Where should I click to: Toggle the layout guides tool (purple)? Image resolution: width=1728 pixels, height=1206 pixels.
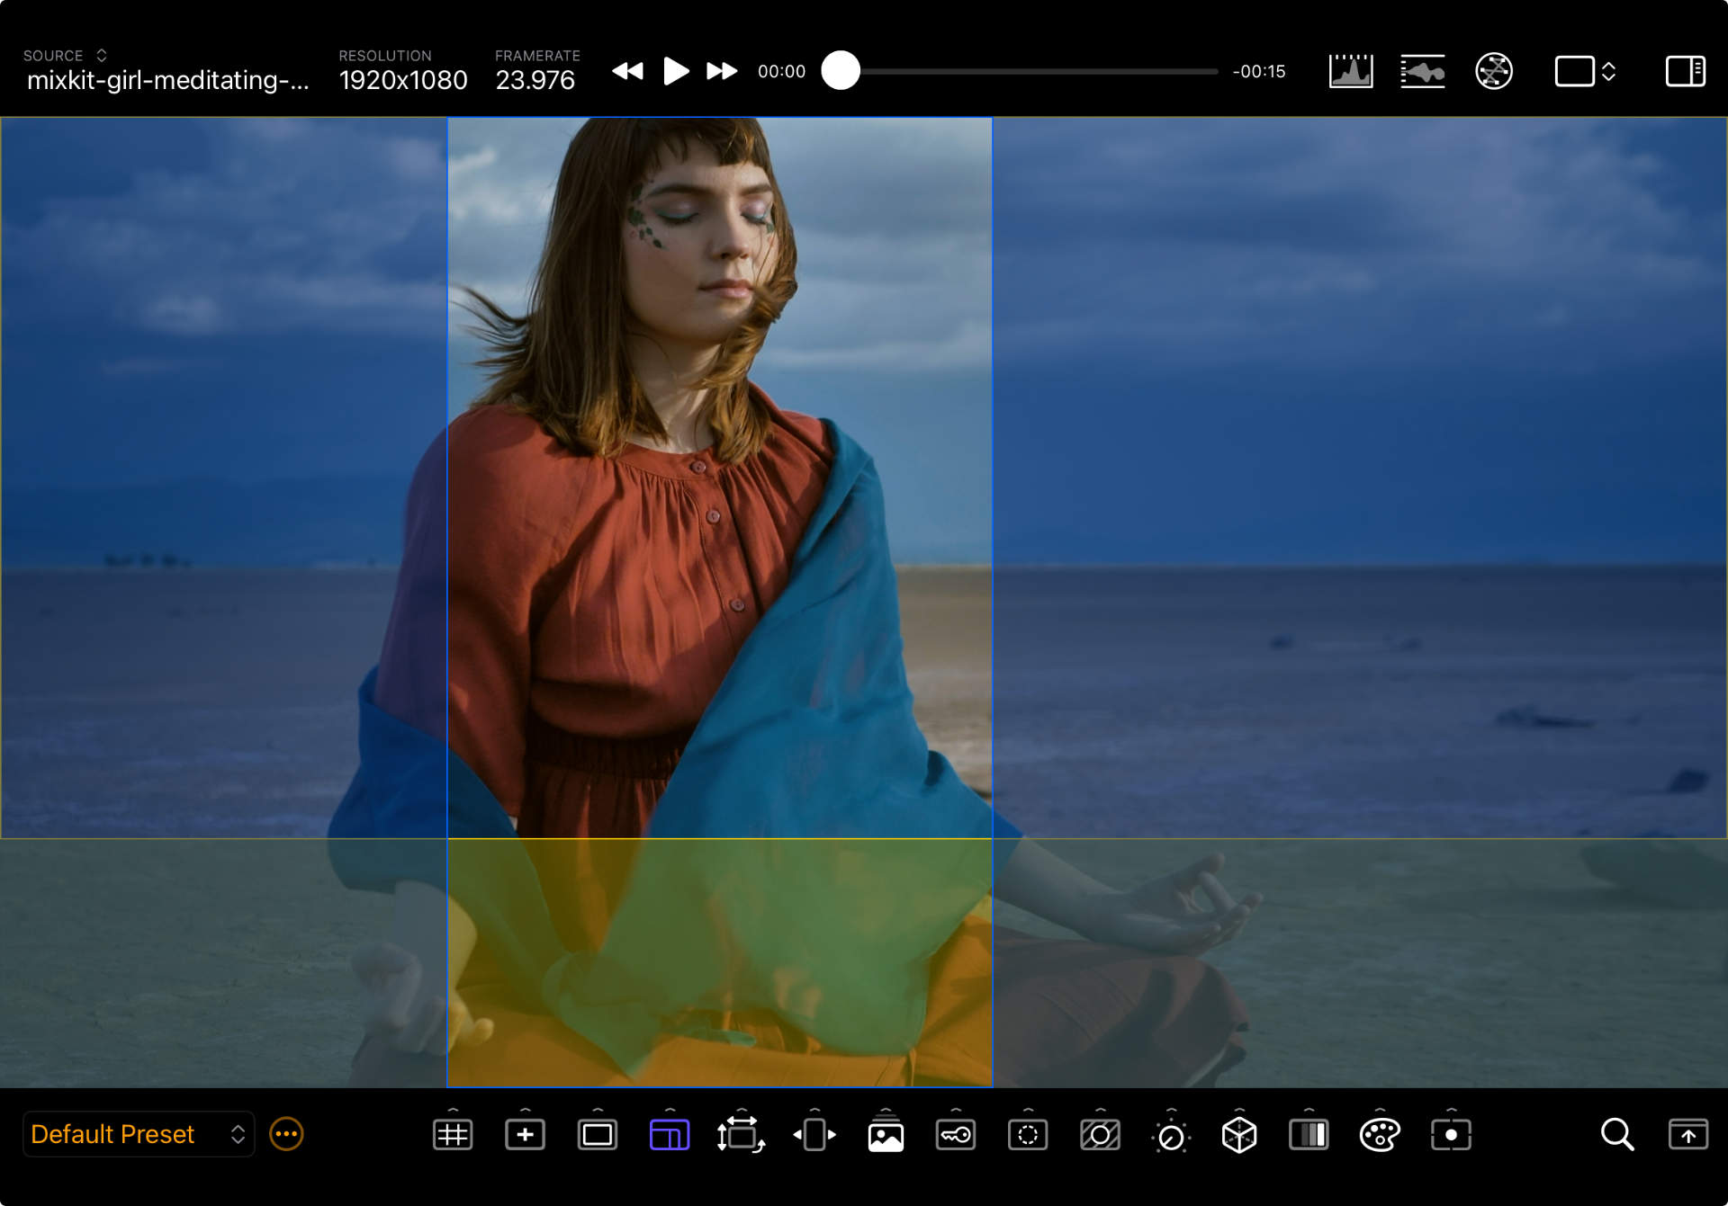coord(669,1135)
